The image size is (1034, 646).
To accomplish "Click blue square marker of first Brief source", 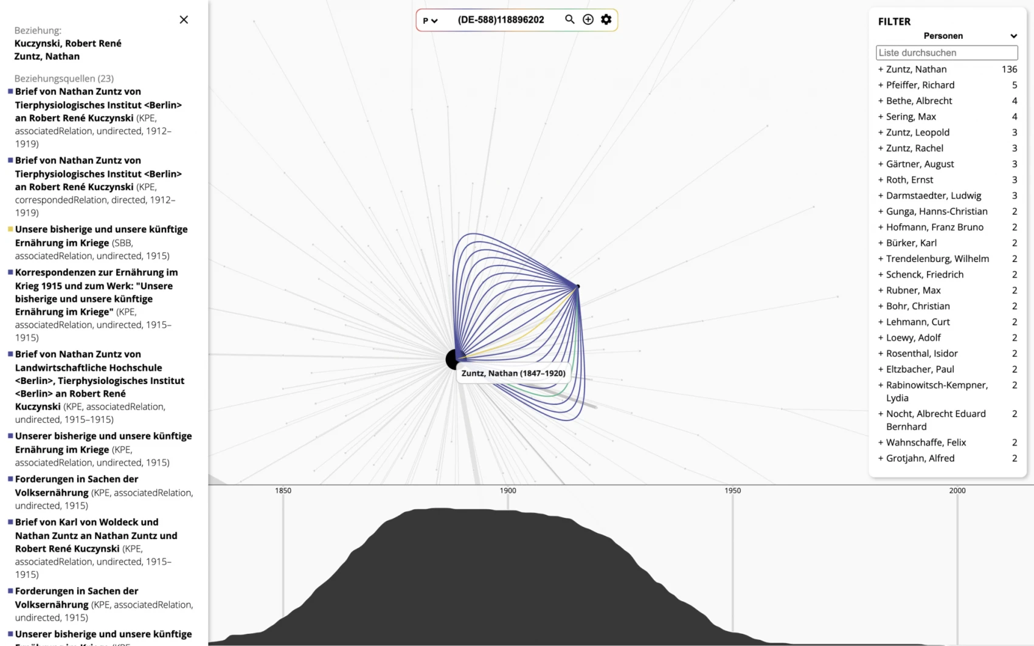I will click(10, 92).
